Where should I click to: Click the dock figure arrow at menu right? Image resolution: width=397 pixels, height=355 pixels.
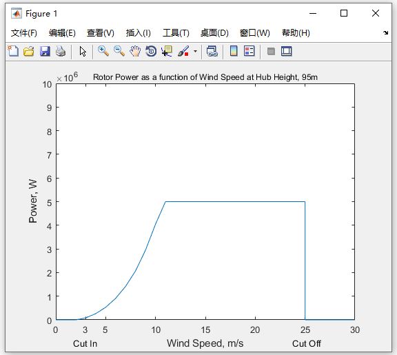coord(385,32)
